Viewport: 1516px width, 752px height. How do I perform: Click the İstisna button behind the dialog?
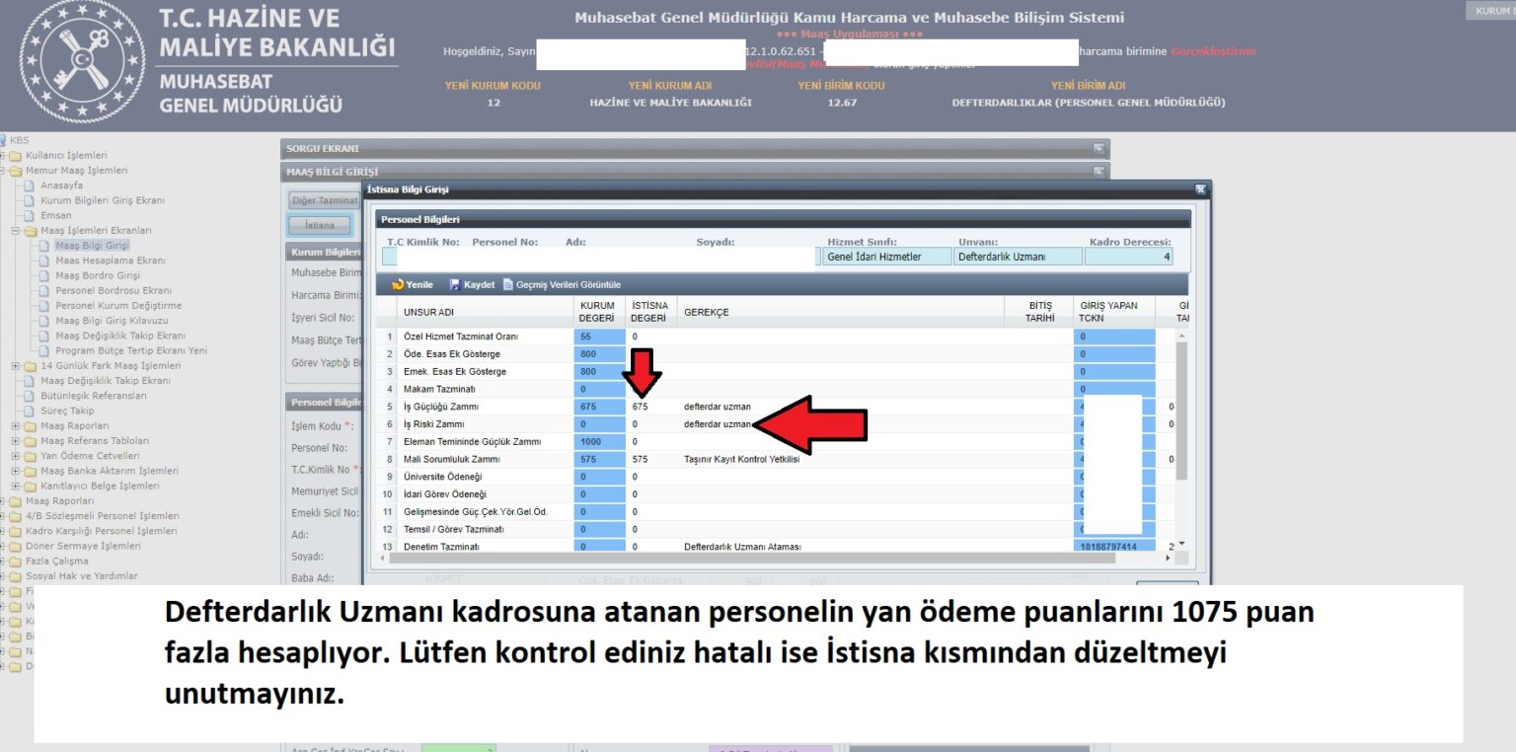(x=320, y=225)
